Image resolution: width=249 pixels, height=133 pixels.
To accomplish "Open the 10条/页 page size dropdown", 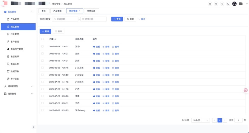I will tap(200, 120).
